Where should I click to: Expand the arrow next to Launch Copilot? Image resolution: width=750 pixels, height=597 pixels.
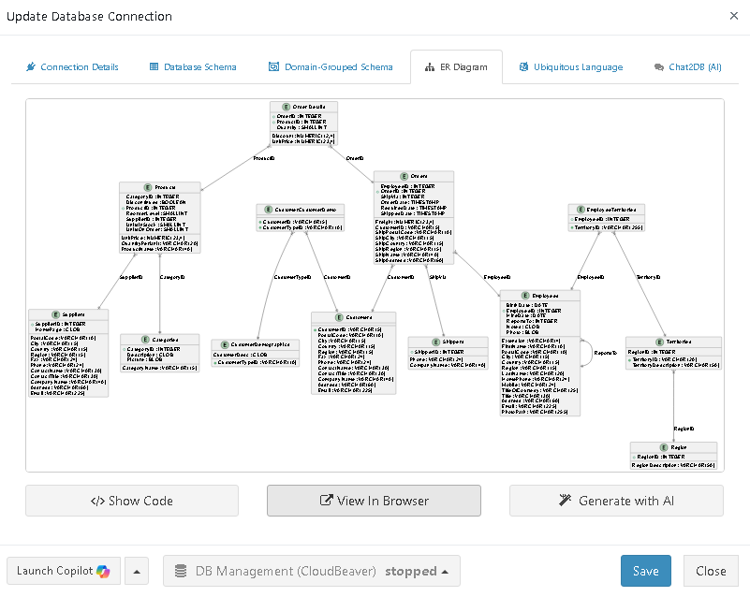click(x=138, y=571)
